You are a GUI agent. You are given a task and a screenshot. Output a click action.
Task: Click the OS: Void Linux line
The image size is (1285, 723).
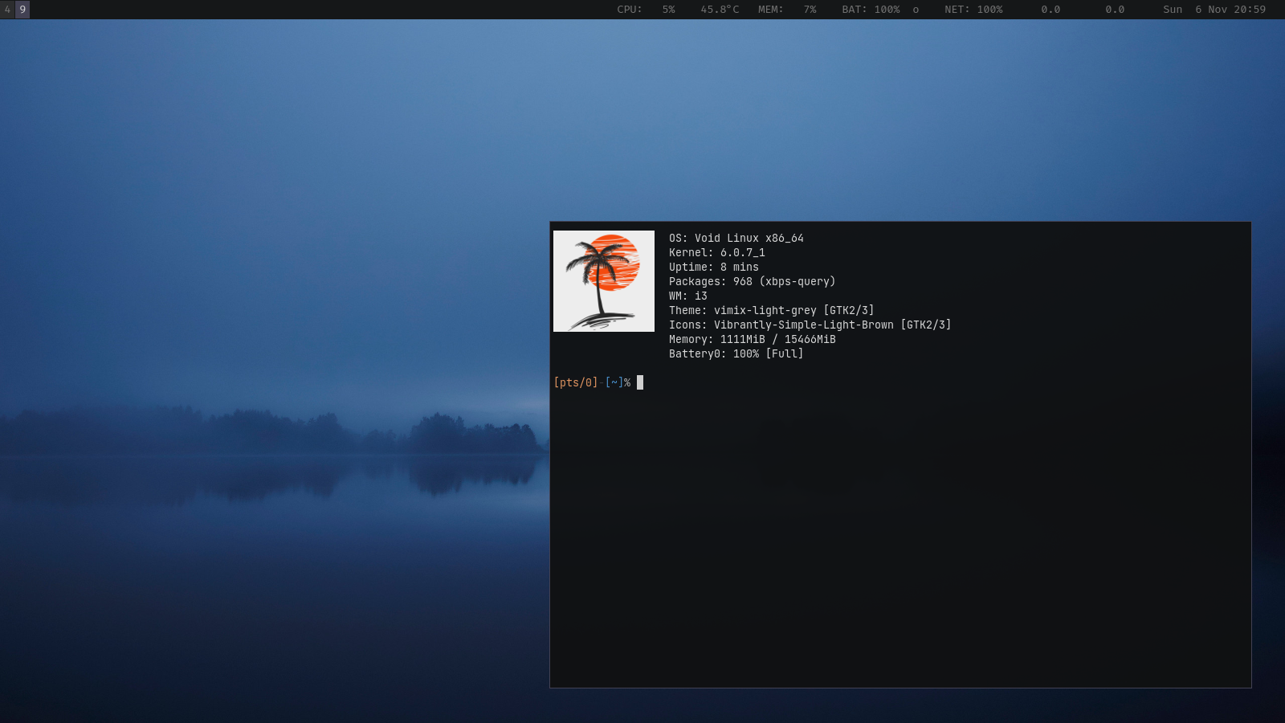point(736,238)
